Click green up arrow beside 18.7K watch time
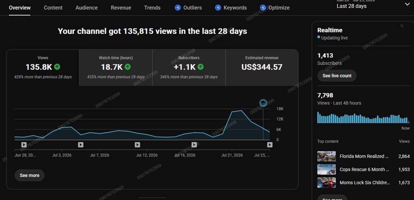Screen dimensions: 414x200 tap(128, 67)
